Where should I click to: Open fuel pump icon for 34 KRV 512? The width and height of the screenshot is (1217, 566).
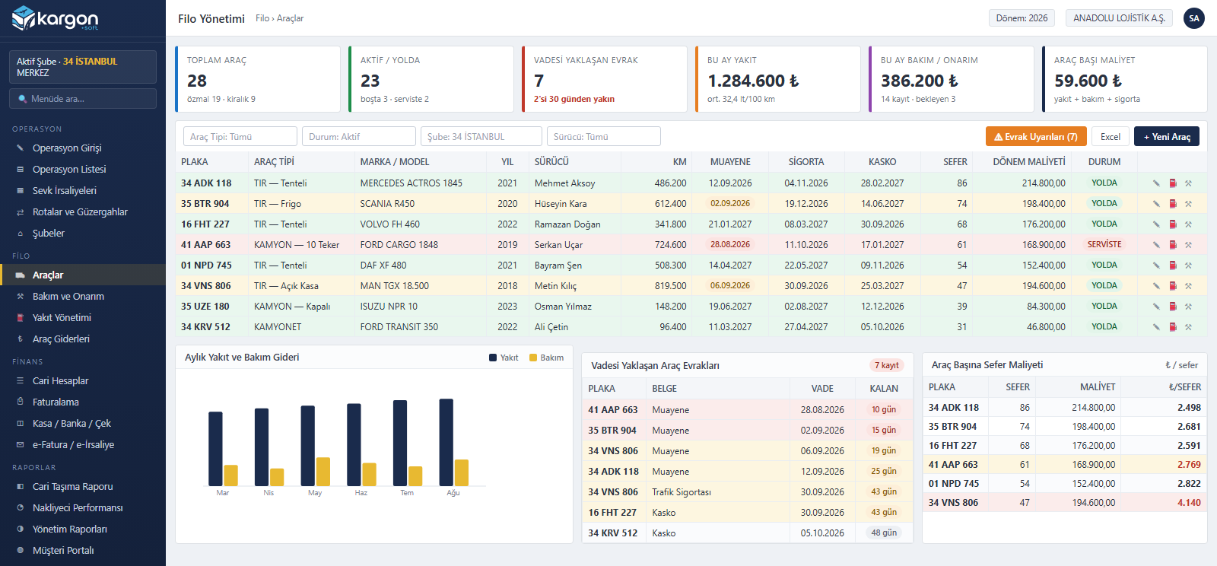coord(1173,327)
